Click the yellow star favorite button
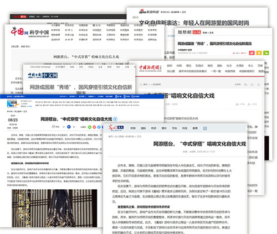This screenshot has width=277, height=234. (x=259, y=53)
